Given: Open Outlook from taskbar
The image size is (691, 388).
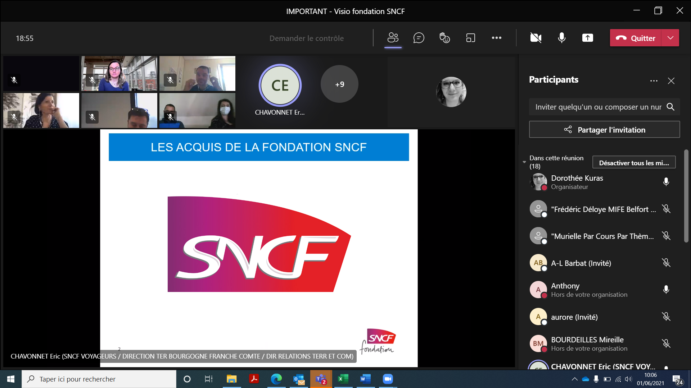Looking at the screenshot, I should click(299, 379).
